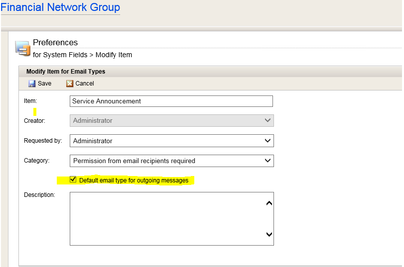Image resolution: width=404 pixels, height=267 pixels.
Task: Toggle Default email type for outgoing messages checkbox
Action: [73, 179]
